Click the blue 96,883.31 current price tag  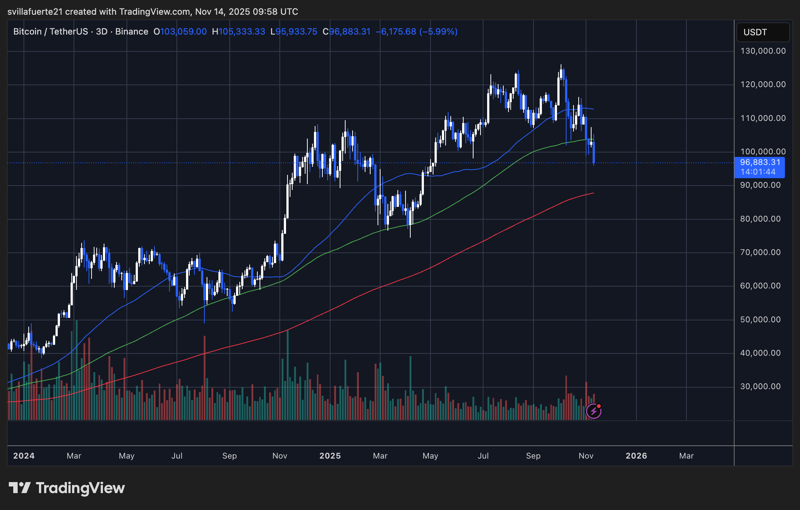point(760,162)
